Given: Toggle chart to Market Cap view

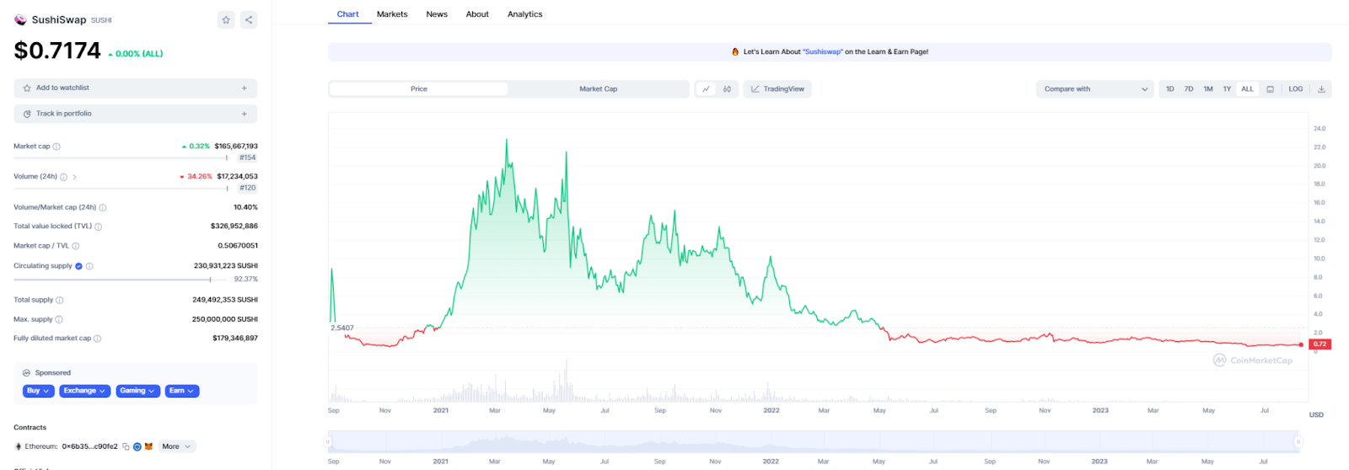Looking at the screenshot, I should (x=599, y=89).
